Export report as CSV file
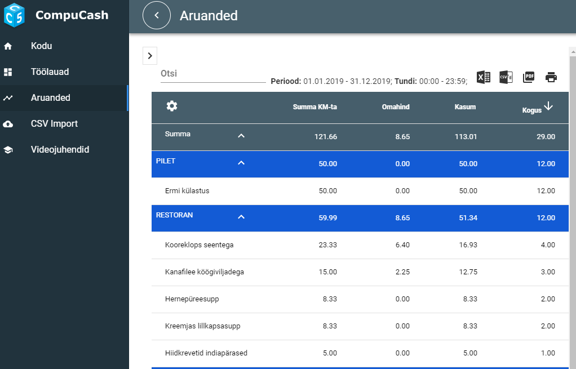Image resolution: width=576 pixels, height=369 pixels. click(506, 78)
